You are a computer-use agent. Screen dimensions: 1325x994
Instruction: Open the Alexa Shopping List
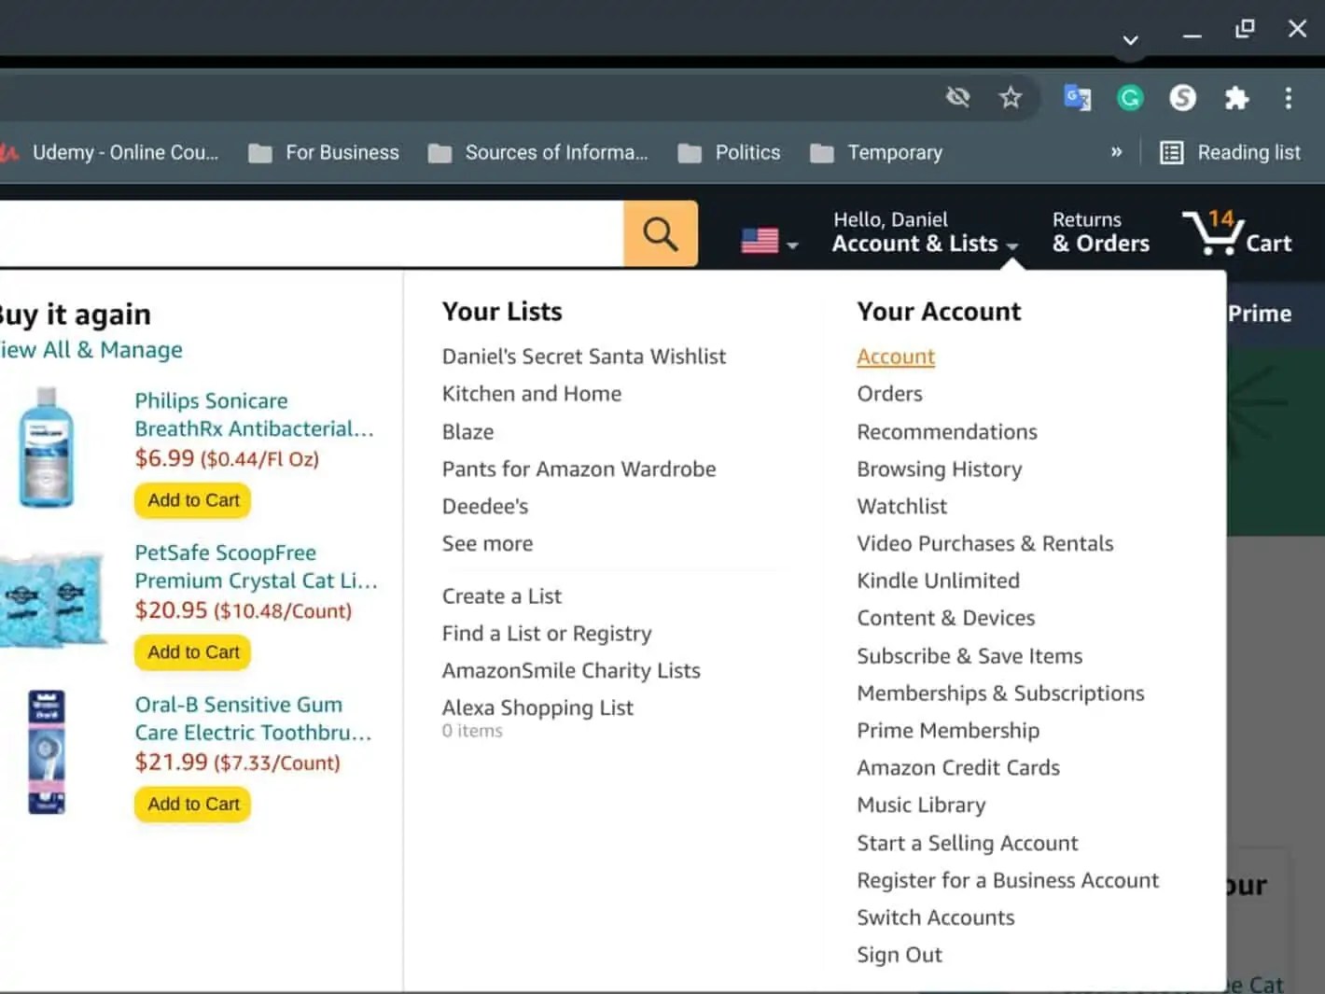537,707
